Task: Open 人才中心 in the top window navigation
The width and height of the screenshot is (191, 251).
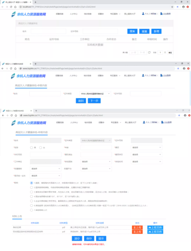Action: point(73,14)
